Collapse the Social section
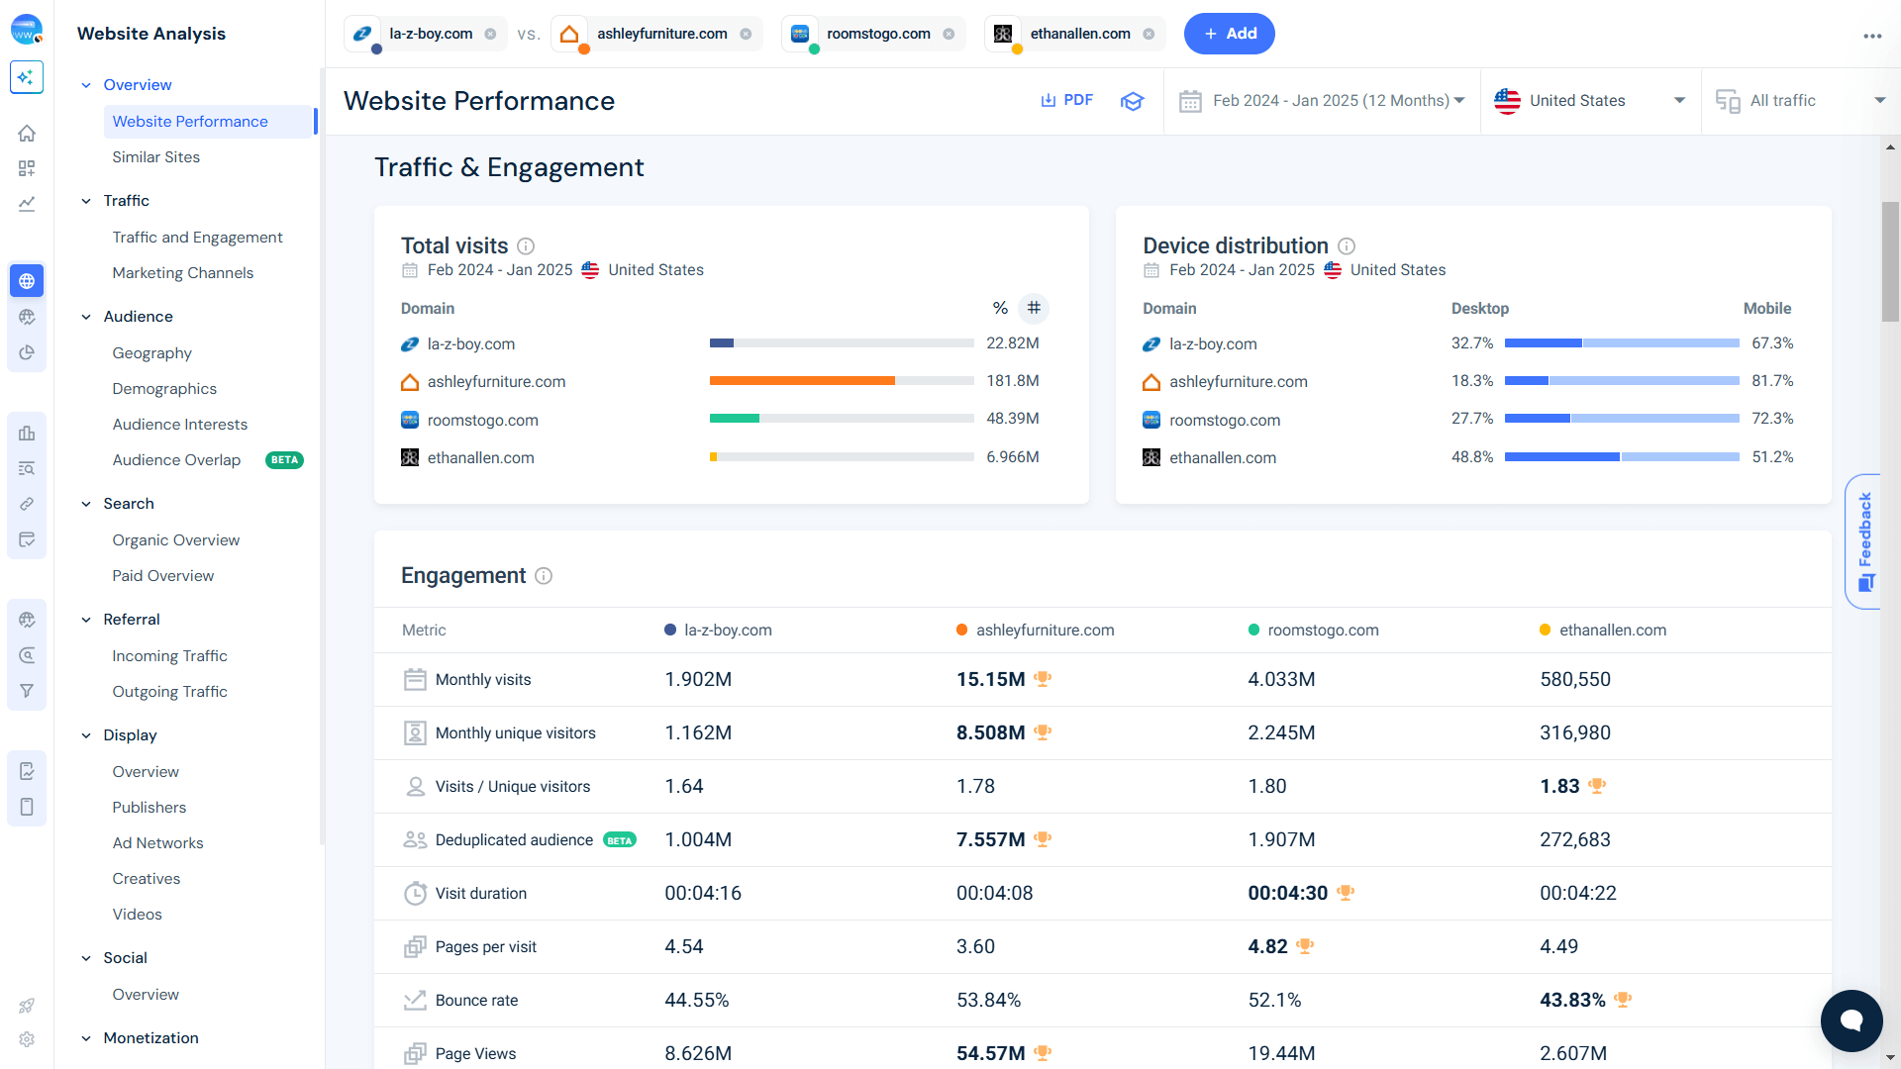Viewport: 1901px width, 1069px height. click(x=86, y=958)
